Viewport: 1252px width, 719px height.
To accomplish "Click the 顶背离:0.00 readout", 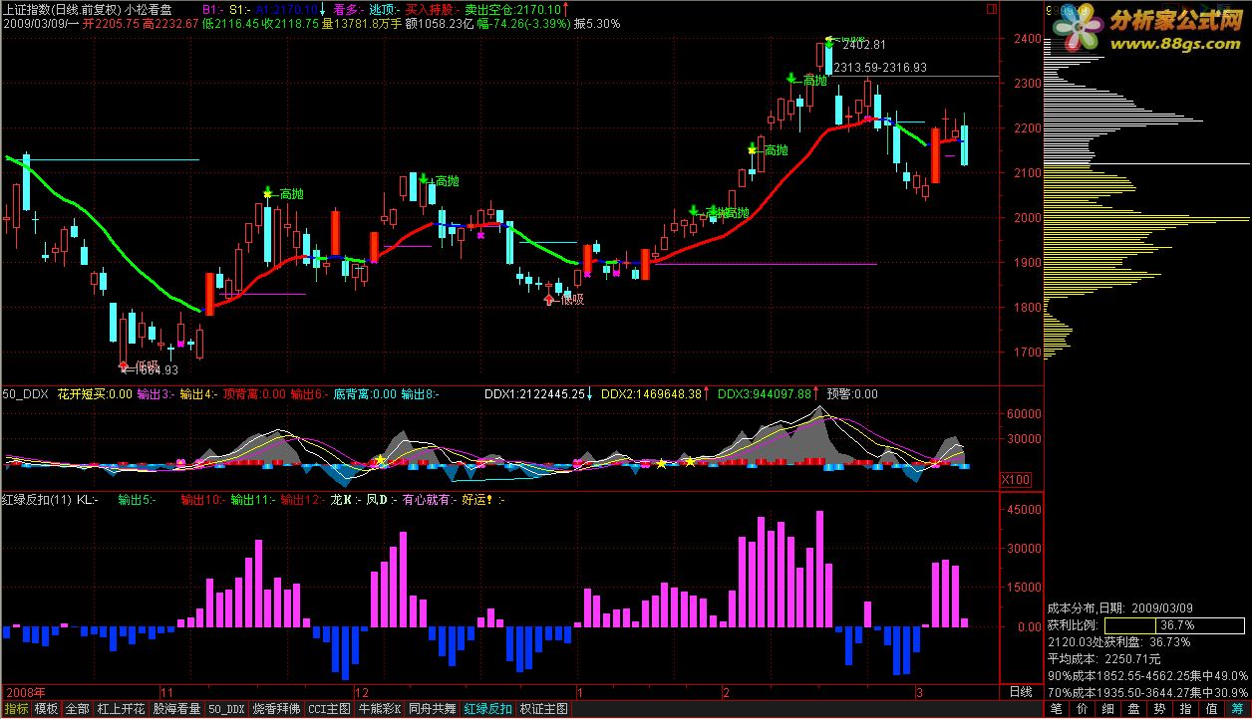I will (254, 394).
